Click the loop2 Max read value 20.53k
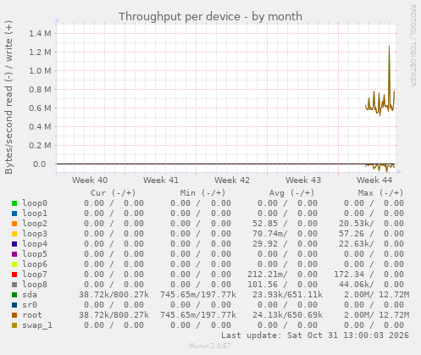 tap(354, 224)
